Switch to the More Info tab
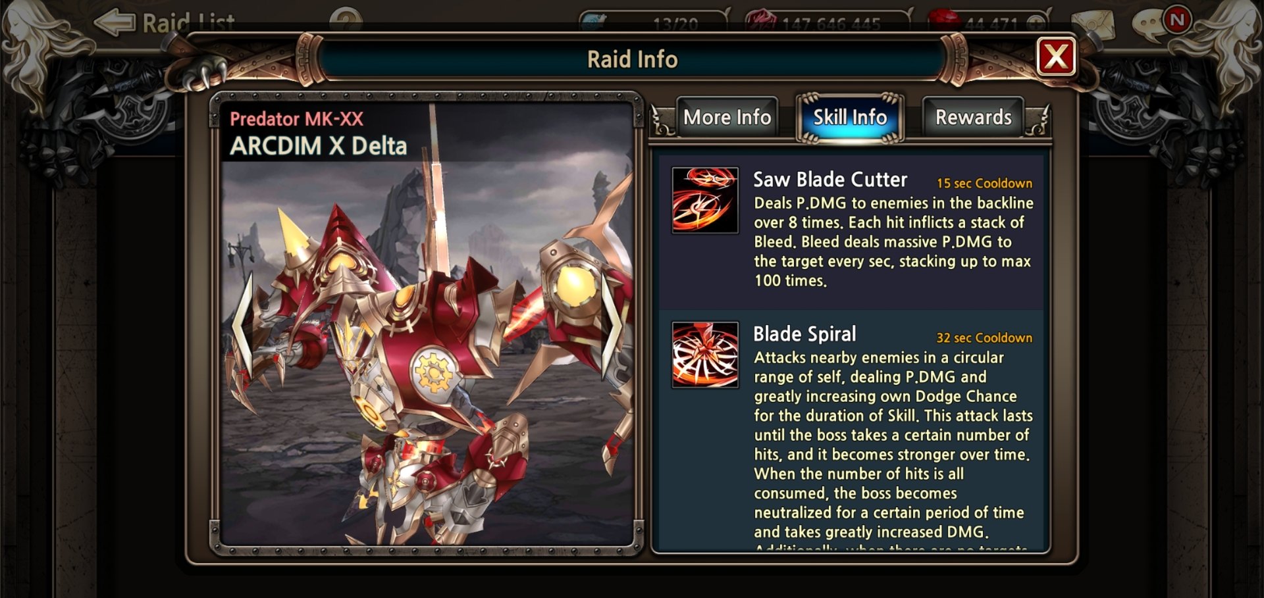The height and width of the screenshot is (598, 1264). tap(727, 117)
